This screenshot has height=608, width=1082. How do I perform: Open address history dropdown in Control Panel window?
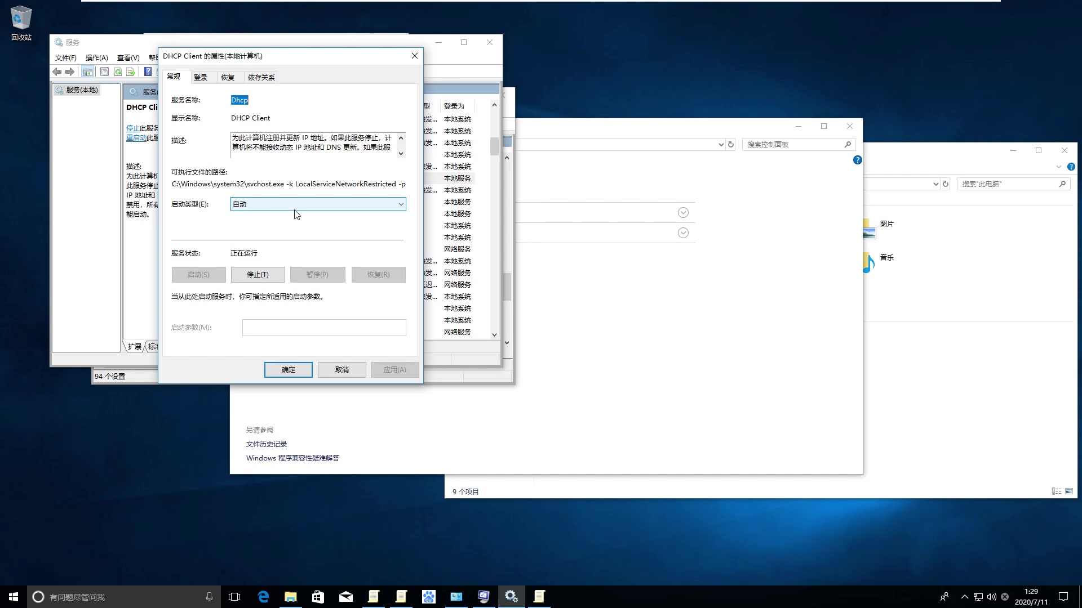(x=721, y=145)
